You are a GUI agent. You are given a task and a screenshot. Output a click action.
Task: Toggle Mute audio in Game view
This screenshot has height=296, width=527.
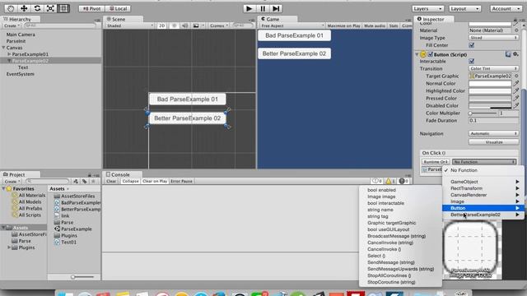375,25
